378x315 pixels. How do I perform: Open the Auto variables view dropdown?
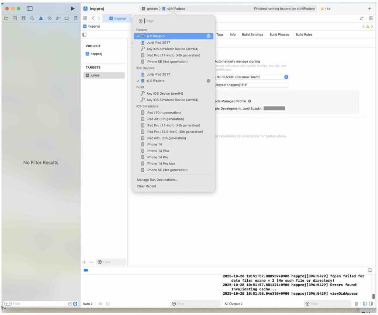(x=88, y=304)
